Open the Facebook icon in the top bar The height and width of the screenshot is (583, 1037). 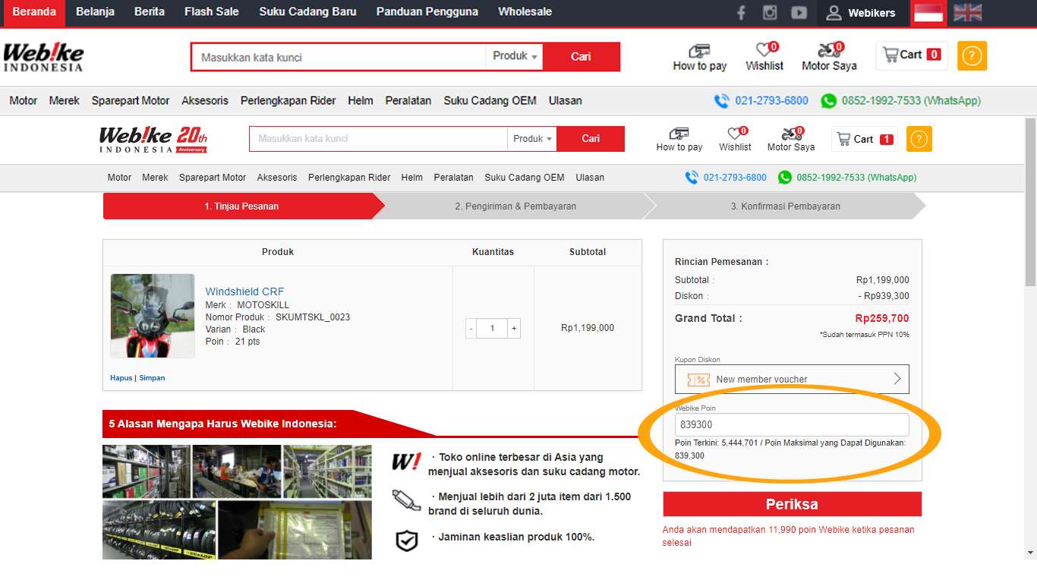tap(742, 13)
